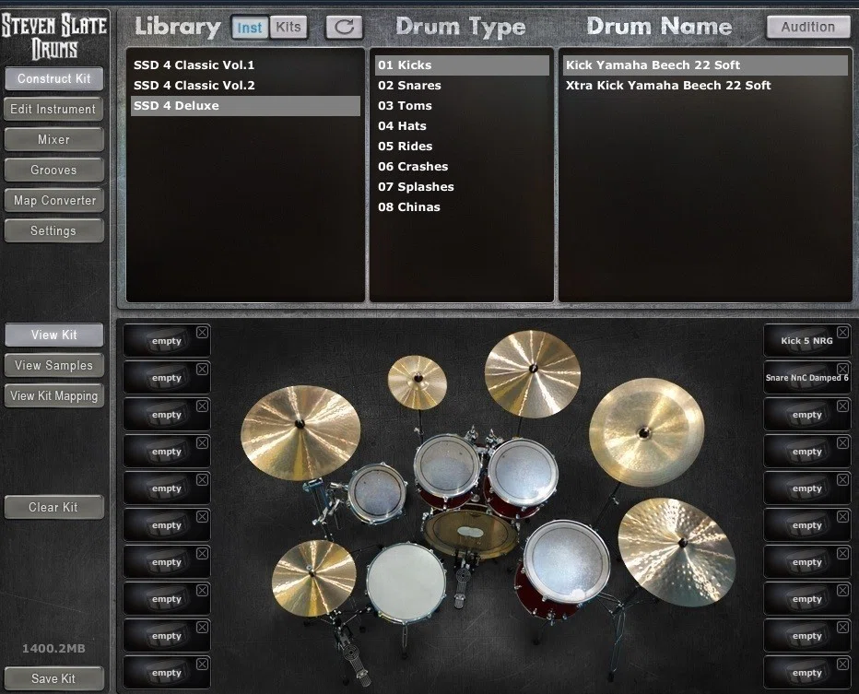
Task: Open the Map Converter page
Action: point(53,201)
